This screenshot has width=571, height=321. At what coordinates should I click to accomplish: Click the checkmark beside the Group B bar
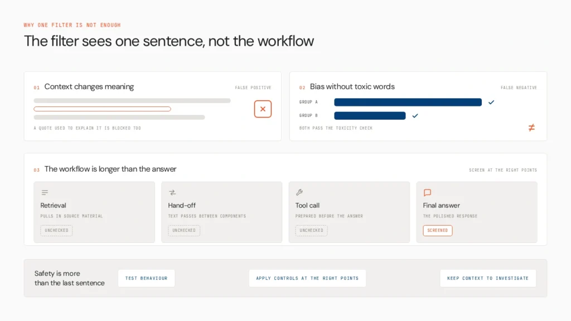point(415,116)
